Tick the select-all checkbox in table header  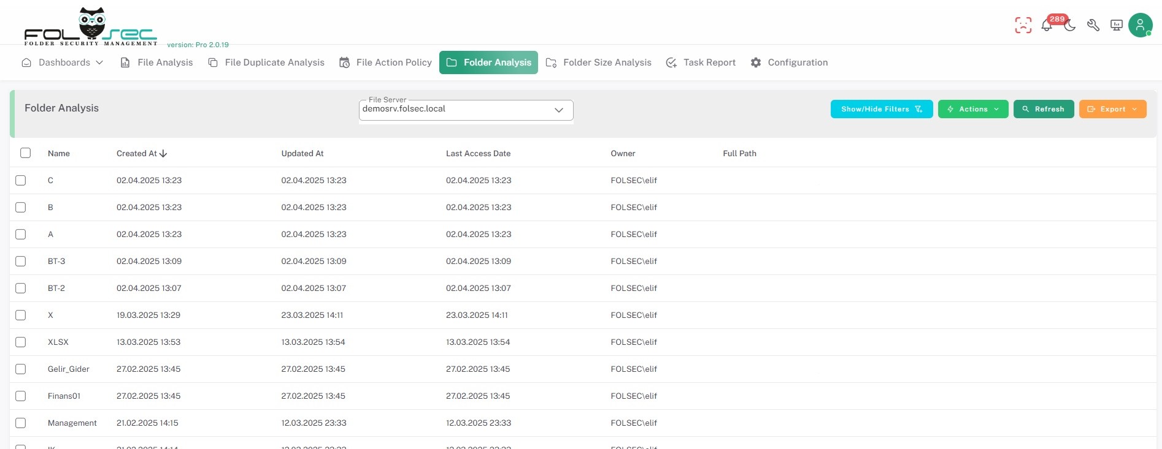click(x=25, y=153)
